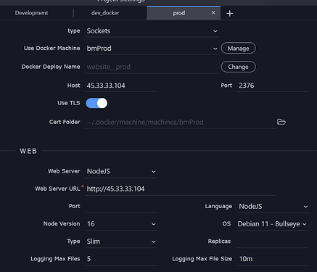The image size is (317, 272).
Task: Click the empty web Port field
Action: point(121,207)
